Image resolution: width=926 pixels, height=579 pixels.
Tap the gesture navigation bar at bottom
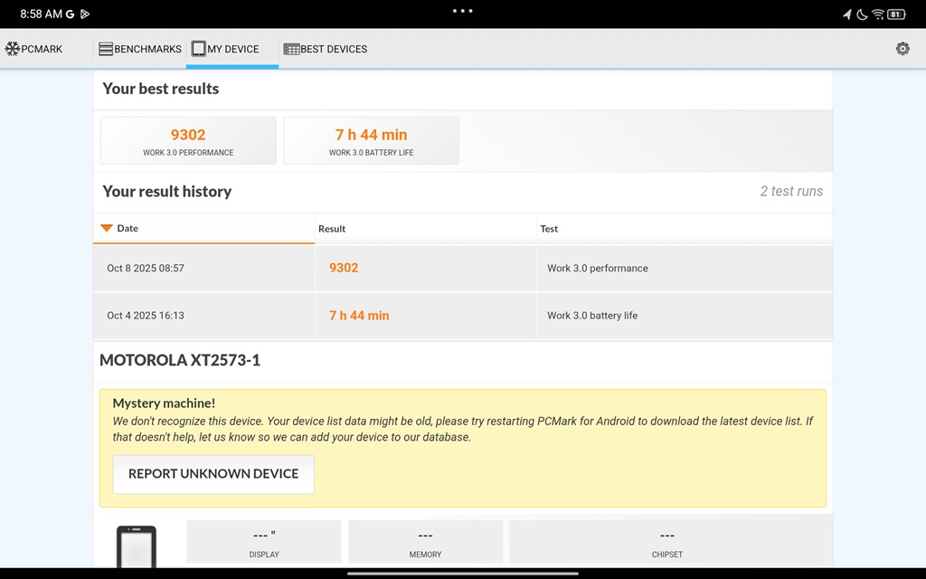(x=463, y=574)
